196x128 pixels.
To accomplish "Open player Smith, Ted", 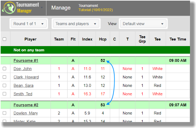I will 23,94.
